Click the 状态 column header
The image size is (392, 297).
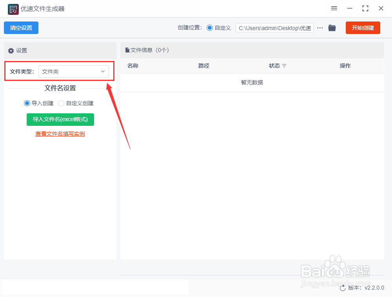coord(274,66)
